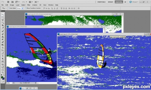Swap foreground and background colors

[x=4, y=75]
